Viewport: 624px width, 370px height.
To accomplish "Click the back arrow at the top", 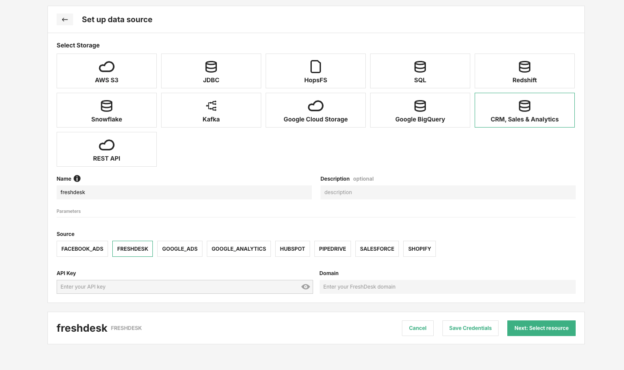I will tap(65, 19).
